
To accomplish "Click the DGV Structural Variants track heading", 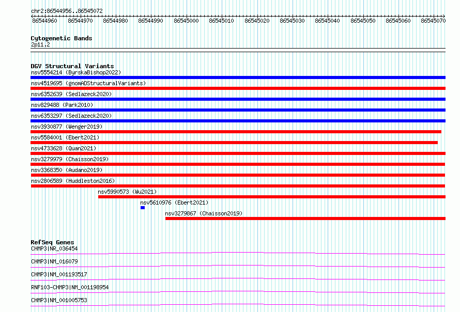I will click(72, 66).
